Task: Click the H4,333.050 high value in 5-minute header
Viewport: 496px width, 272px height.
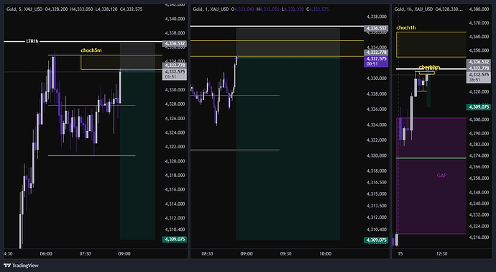Action: [x=82, y=9]
